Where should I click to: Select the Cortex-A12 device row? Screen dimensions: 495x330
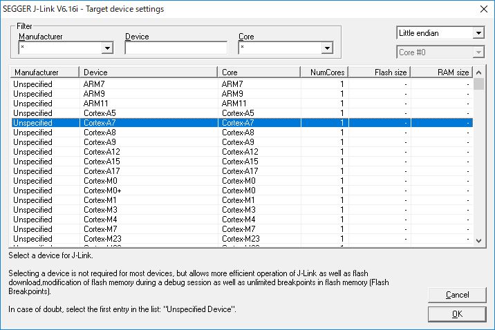point(242,152)
